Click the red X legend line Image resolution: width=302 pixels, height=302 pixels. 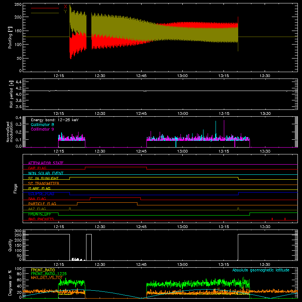click(45, 8)
